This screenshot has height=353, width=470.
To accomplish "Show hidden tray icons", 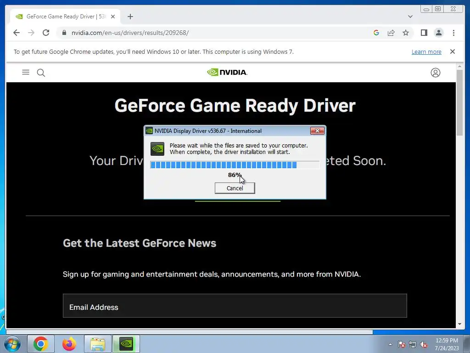I will [390, 344].
